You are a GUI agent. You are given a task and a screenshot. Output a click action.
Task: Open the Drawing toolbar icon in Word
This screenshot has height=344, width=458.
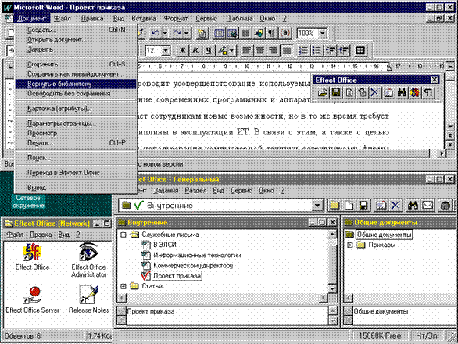(x=259, y=34)
